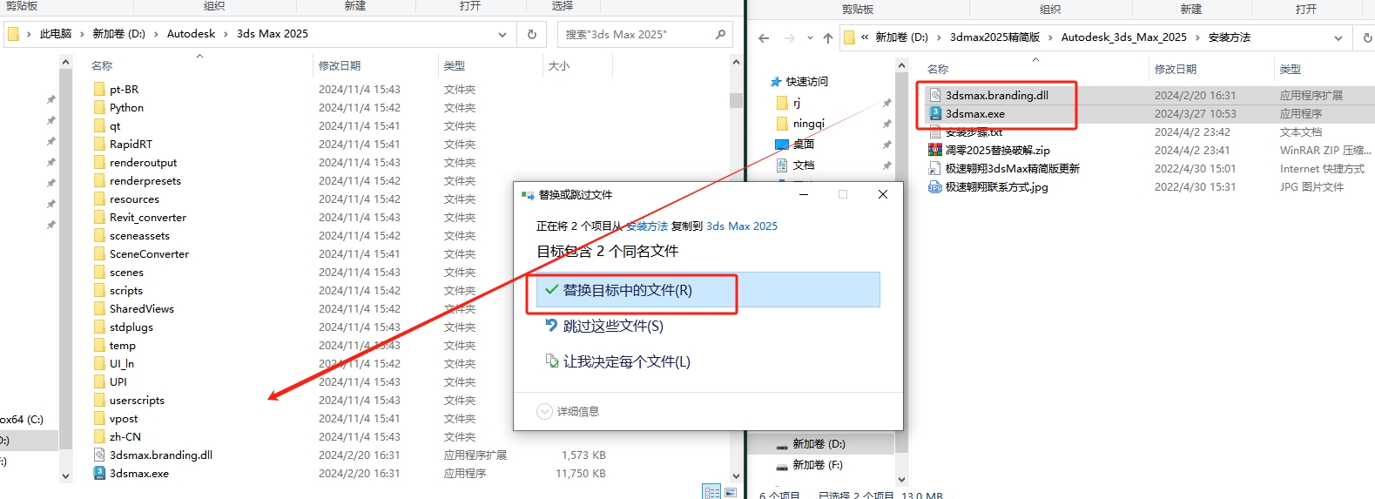The image size is (1375, 499).
Task: Click Autodesk in the left window breadcrumb
Action: 191,34
